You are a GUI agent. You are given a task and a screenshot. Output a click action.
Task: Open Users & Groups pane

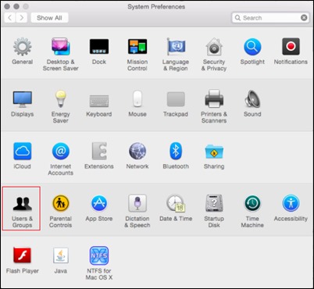tap(21, 209)
